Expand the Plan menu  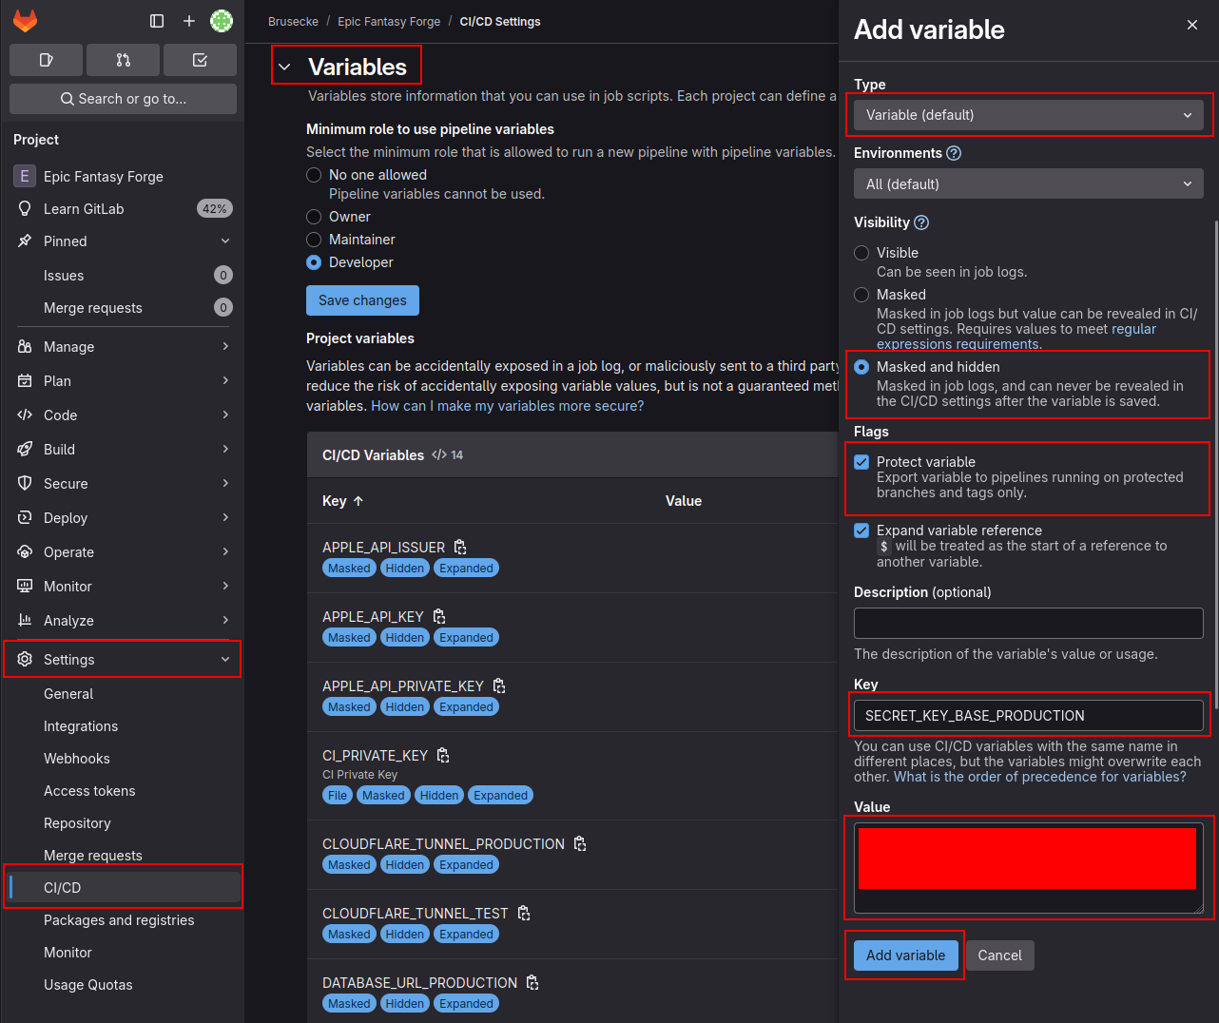click(122, 380)
